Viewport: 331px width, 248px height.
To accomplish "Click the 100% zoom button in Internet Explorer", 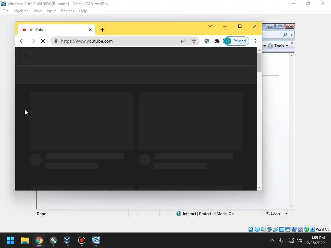I will (273, 213).
